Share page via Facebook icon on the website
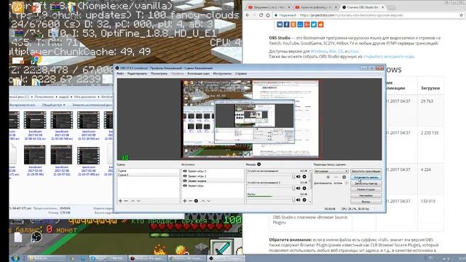The height and width of the screenshot is (262, 466). pyautogui.click(x=286, y=25)
